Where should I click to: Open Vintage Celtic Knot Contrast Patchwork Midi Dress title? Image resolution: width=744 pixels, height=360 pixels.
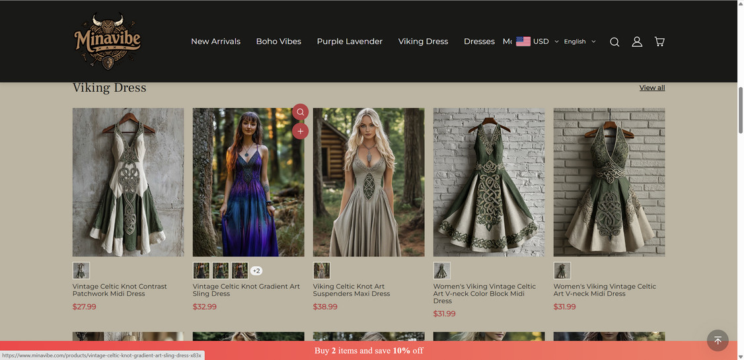pyautogui.click(x=120, y=290)
